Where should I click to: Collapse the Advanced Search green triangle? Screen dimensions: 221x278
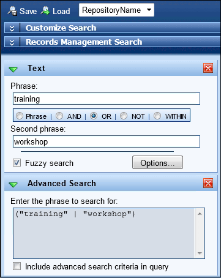13,184
